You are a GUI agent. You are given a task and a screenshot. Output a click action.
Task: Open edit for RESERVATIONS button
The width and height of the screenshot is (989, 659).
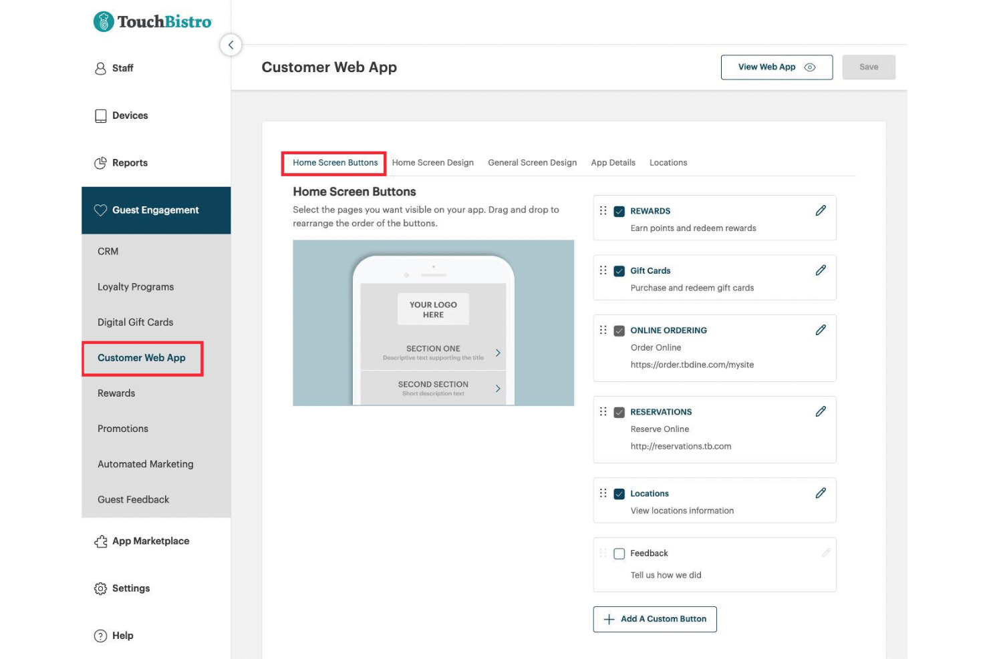click(821, 411)
